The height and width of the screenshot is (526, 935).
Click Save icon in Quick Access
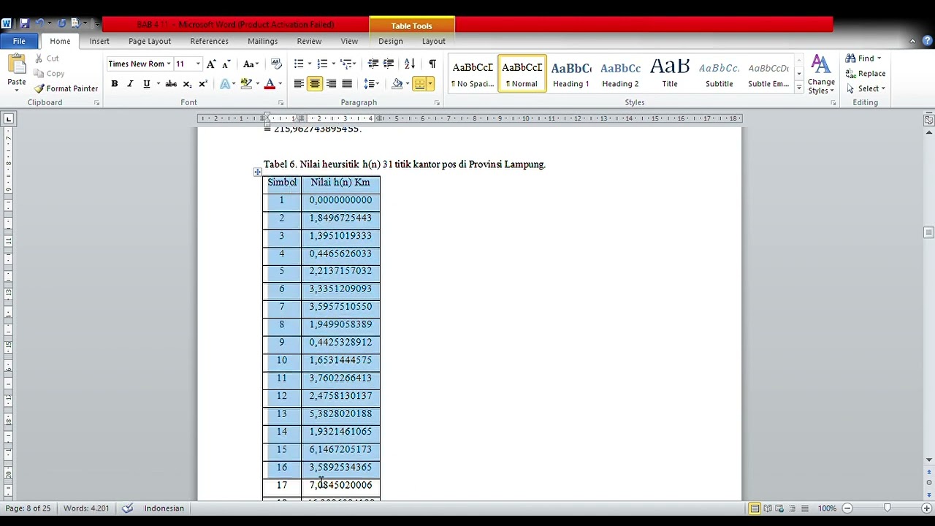tap(24, 23)
